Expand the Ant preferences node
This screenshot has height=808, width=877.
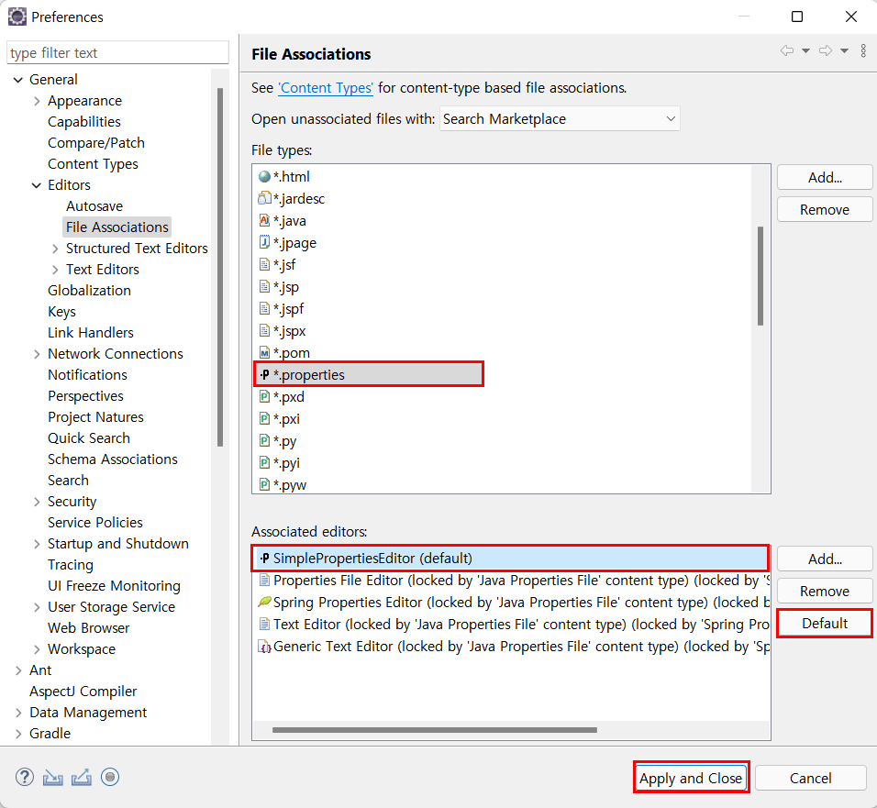coord(18,670)
